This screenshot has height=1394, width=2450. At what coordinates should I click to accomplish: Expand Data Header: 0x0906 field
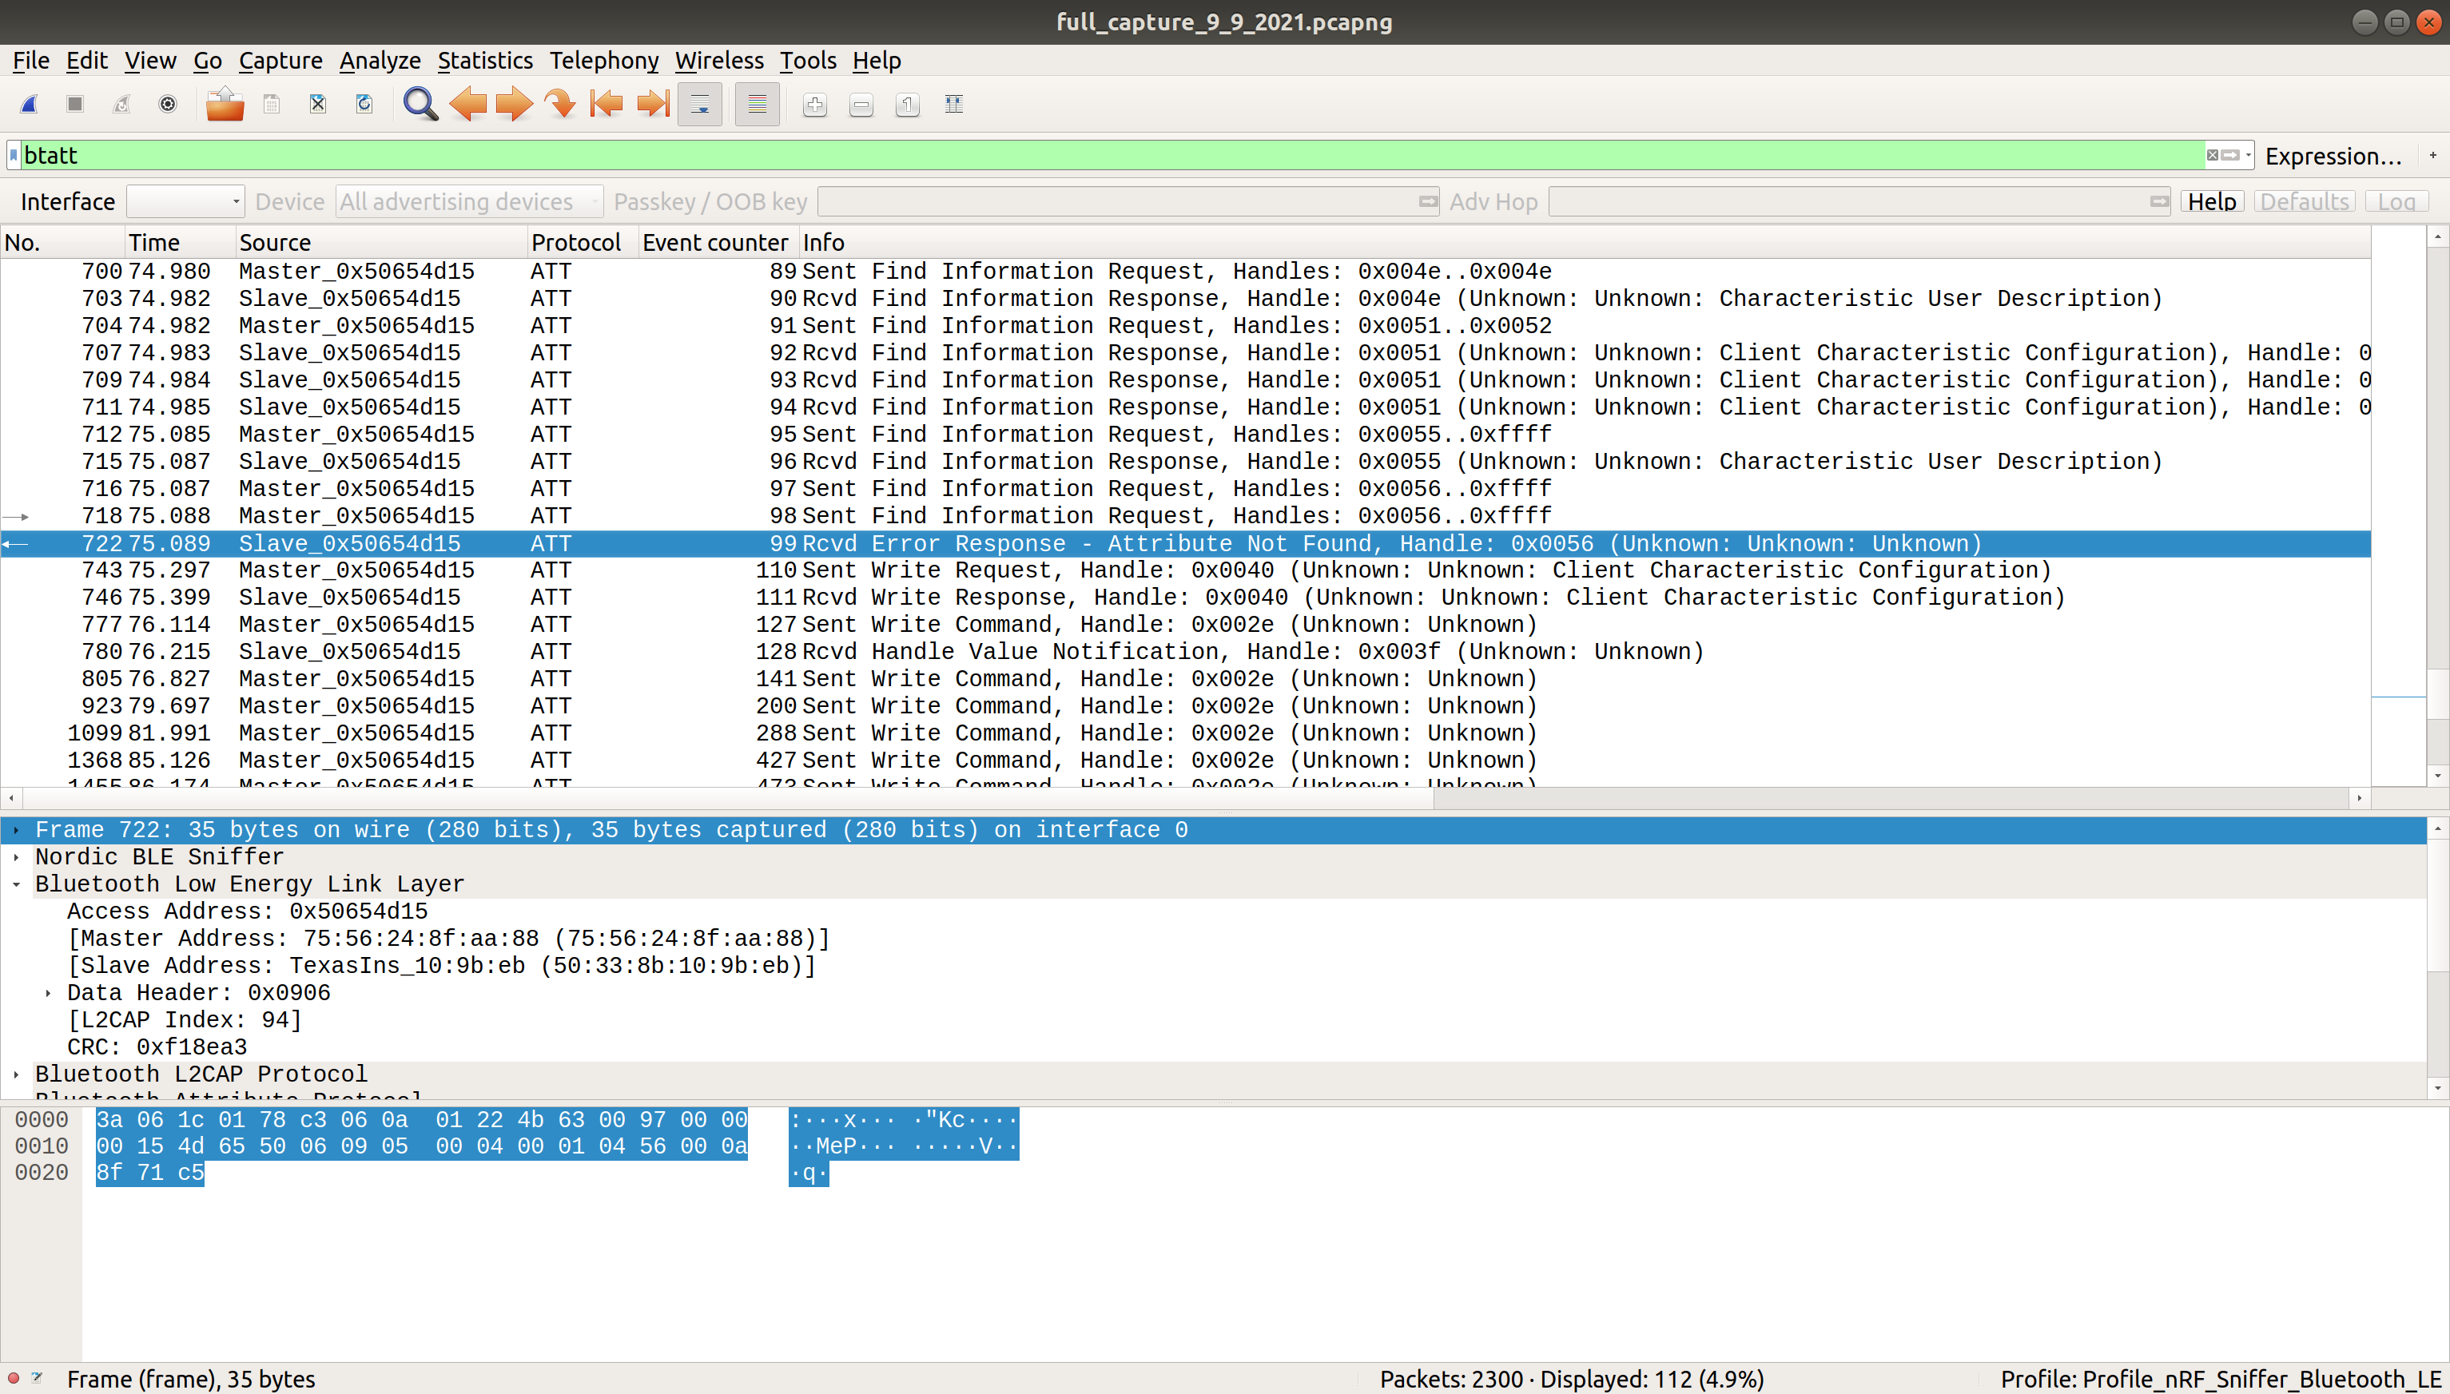click(x=48, y=993)
